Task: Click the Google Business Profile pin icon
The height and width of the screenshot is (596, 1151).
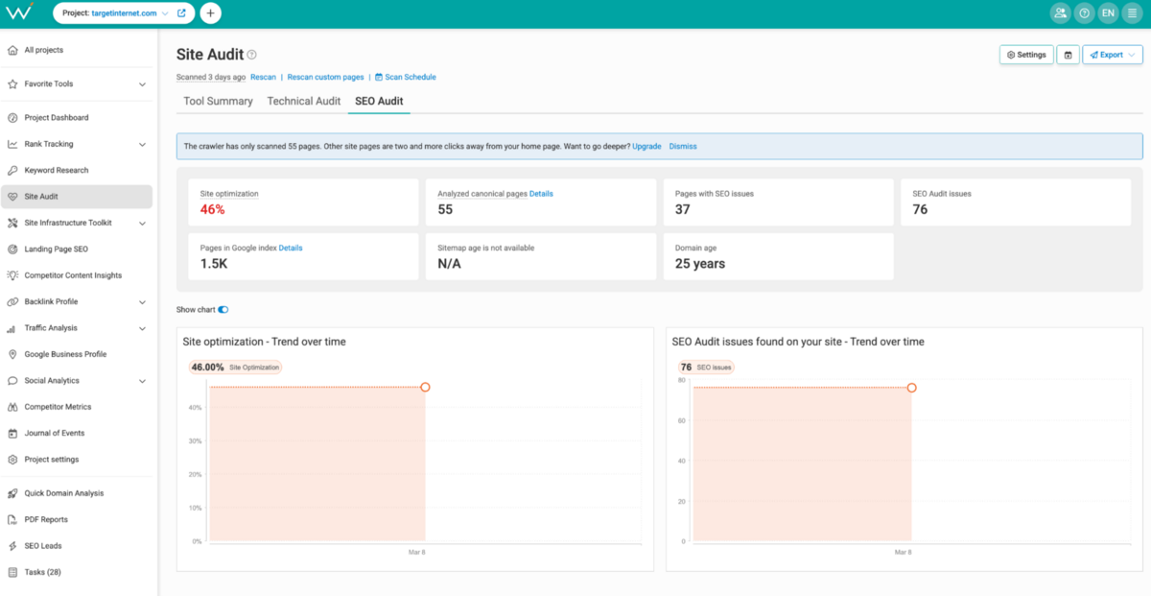Action: point(13,354)
